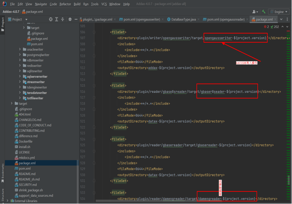Expand the rediswriter folder
292x204 pixels.
[20, 65]
